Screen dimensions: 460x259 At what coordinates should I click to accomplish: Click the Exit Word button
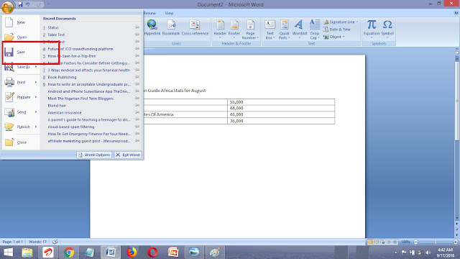[128, 155]
